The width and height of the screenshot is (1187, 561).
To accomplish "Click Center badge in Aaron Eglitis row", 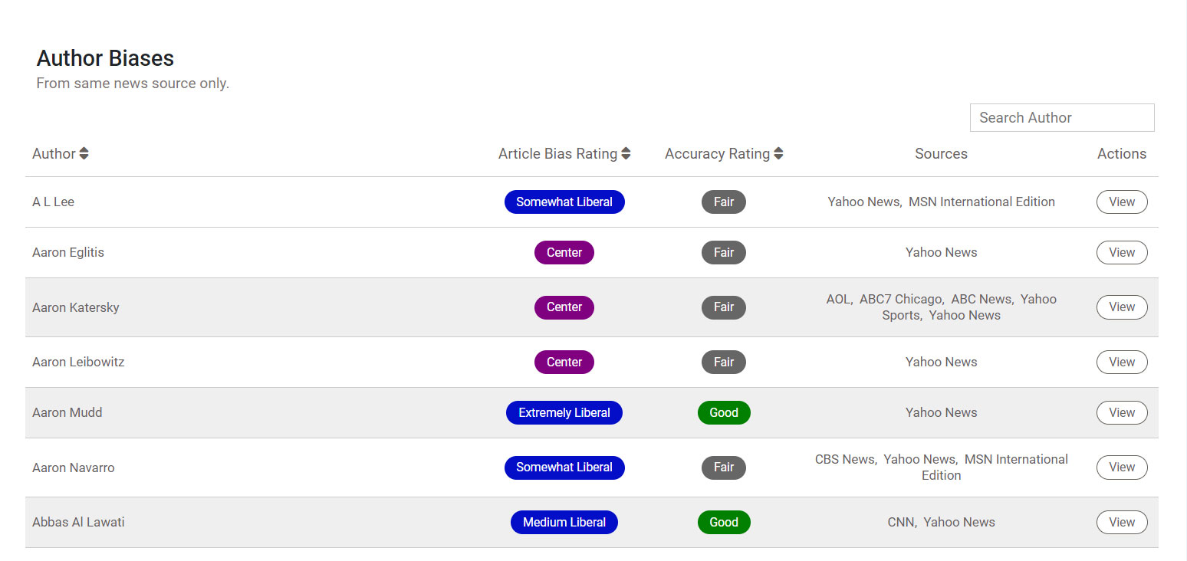I will [564, 253].
